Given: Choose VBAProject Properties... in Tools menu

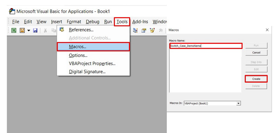Looking at the screenshot, I should tap(93, 63).
